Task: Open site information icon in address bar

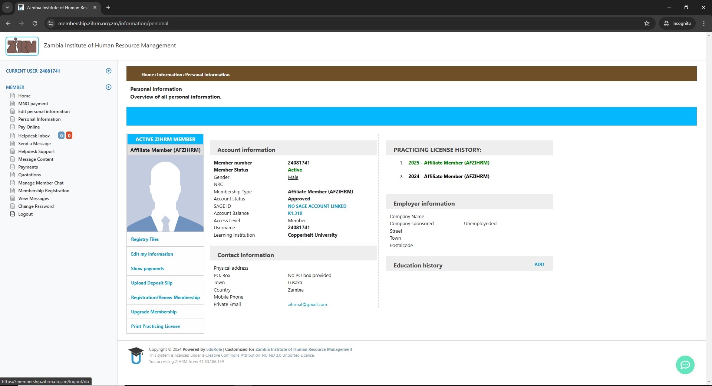Action: (51, 23)
